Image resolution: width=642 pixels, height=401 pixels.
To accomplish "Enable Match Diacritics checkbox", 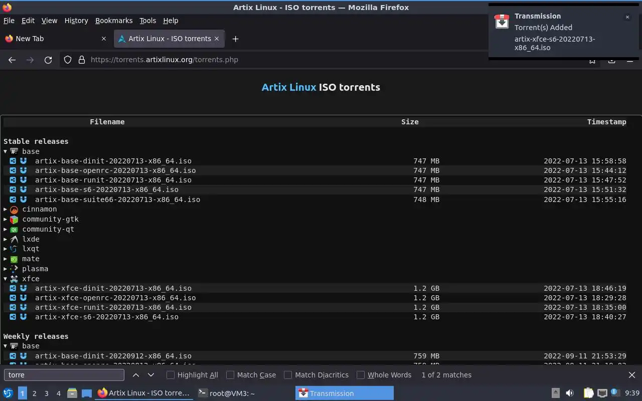I will click(x=288, y=375).
